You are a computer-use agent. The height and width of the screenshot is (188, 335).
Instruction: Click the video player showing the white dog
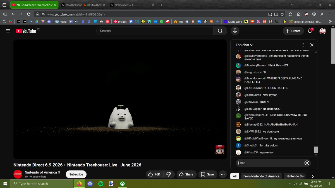pos(120,99)
